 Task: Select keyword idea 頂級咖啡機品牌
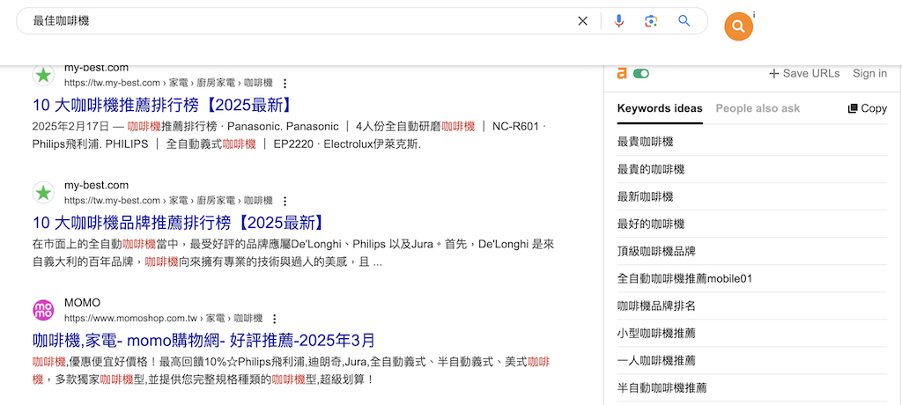pos(752,251)
